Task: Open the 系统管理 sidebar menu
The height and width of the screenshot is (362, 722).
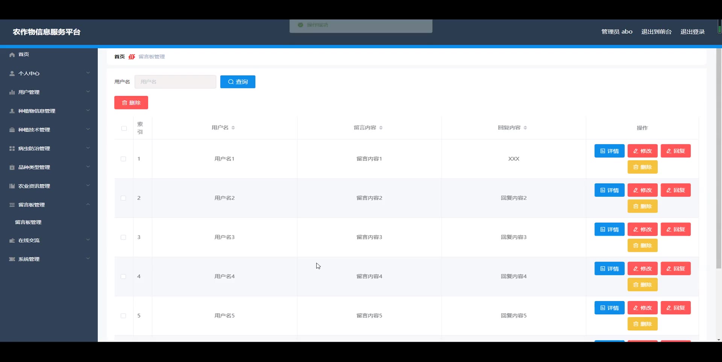Action: pyautogui.click(x=49, y=259)
